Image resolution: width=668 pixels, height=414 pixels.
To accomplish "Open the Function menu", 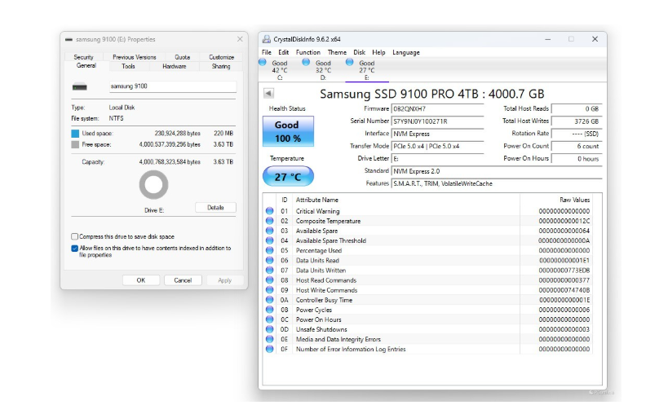I will (308, 52).
